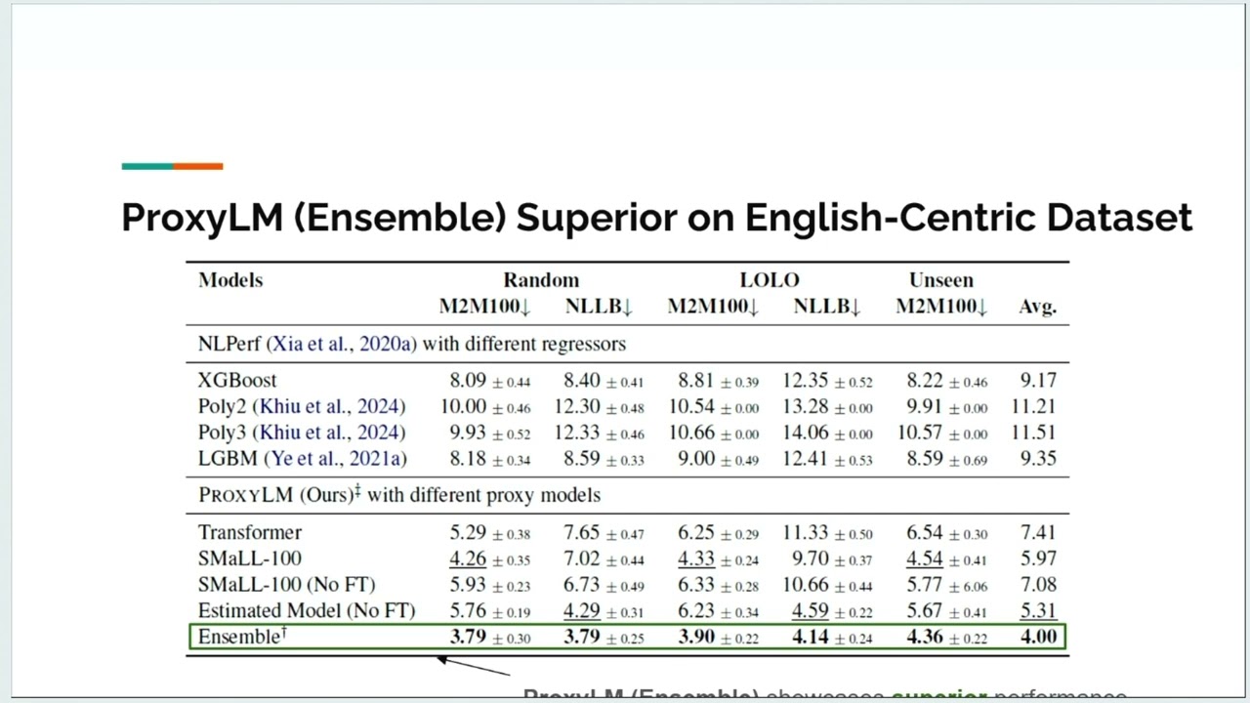
Task: Click the 'M2M100↓' header under Random
Action: pos(484,307)
